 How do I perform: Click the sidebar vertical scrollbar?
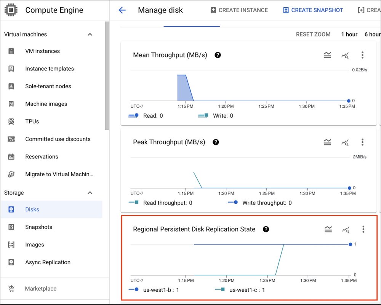pos(107,76)
